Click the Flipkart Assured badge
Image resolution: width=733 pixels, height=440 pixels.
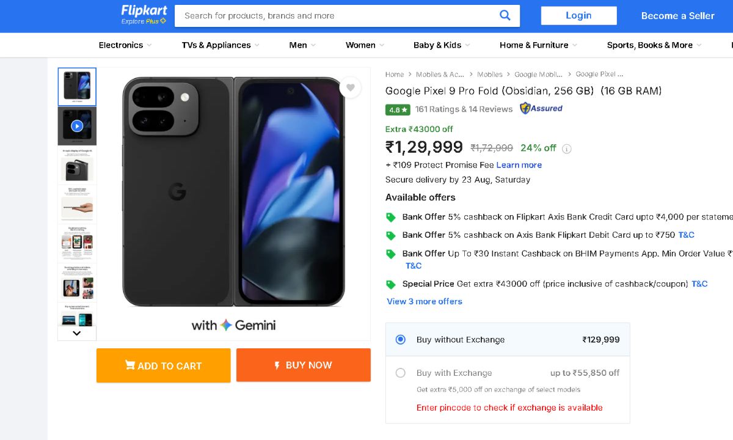point(541,109)
